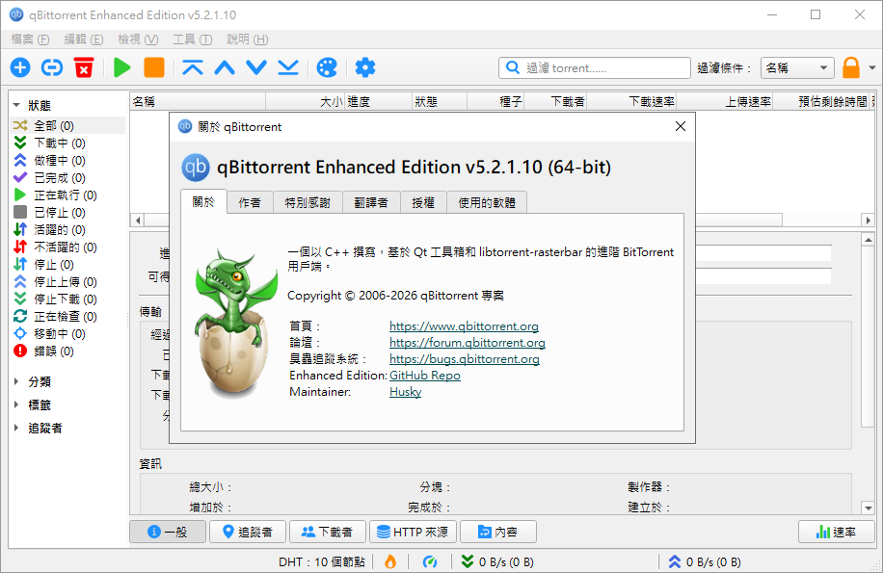Click the connection status flame icon
This screenshot has height=573, width=883.
pyautogui.click(x=390, y=561)
